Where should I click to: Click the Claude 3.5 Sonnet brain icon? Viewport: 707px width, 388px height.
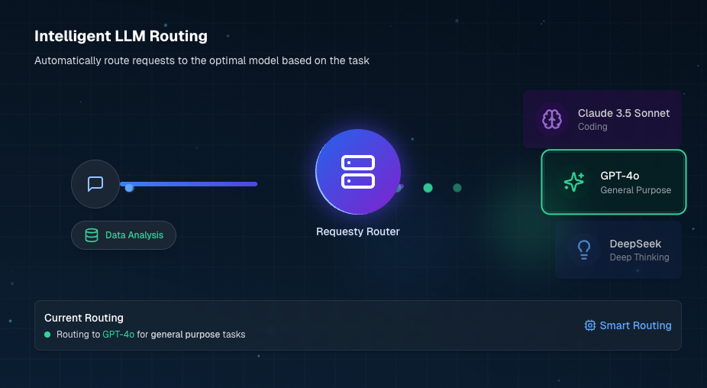(x=552, y=119)
